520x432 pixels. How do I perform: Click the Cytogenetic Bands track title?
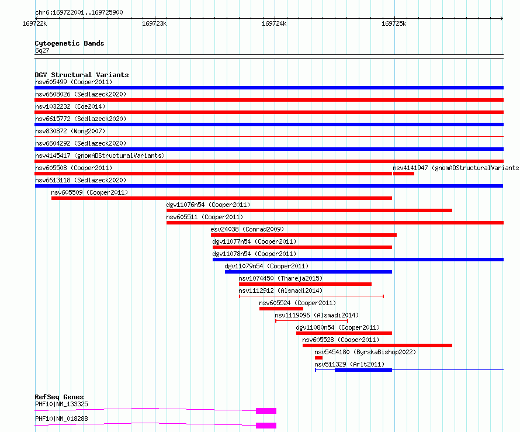70,43
